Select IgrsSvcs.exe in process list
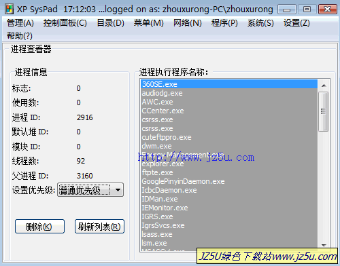 coord(229,225)
